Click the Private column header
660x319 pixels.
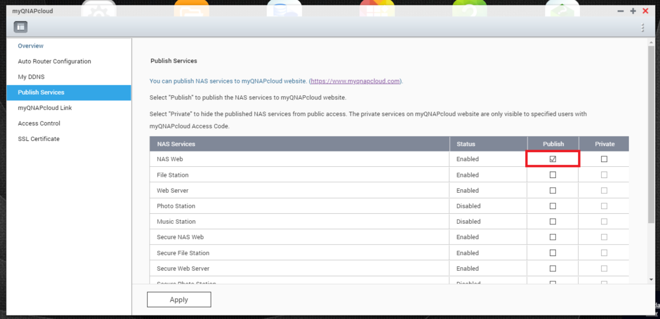(605, 144)
